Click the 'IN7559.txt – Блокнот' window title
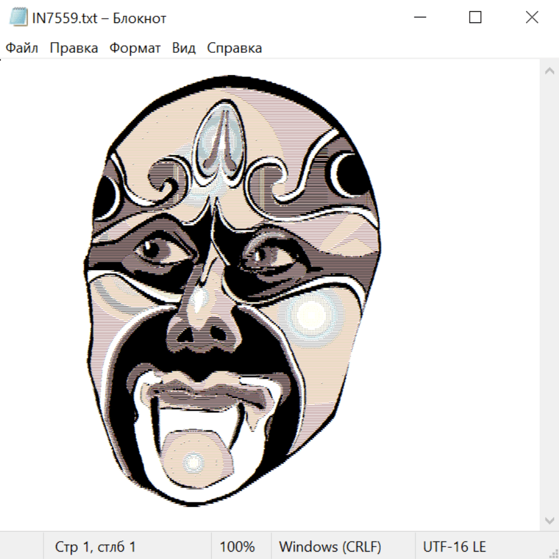 tap(99, 18)
